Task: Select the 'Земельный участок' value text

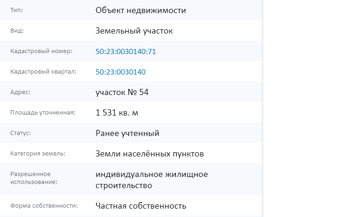Action: pyautogui.click(x=134, y=31)
